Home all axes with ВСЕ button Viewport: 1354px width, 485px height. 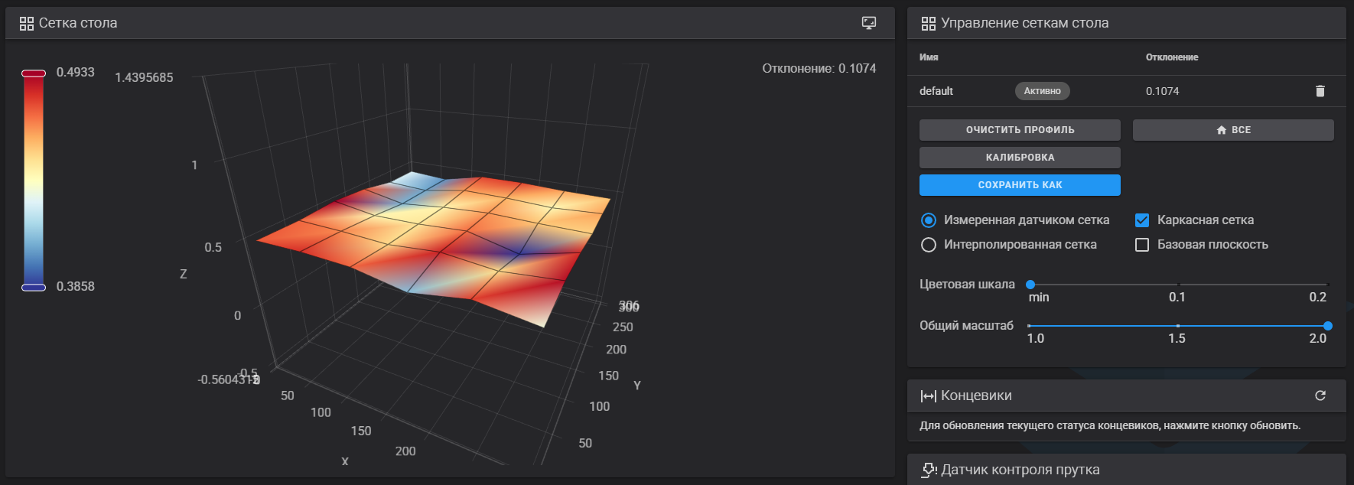coord(1232,130)
